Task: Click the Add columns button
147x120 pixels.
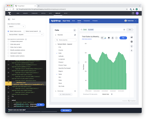Action: pos(65,95)
